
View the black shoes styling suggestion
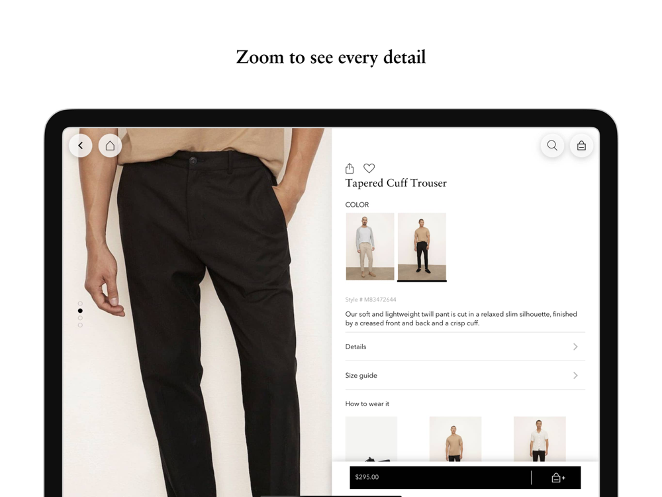coord(371,439)
